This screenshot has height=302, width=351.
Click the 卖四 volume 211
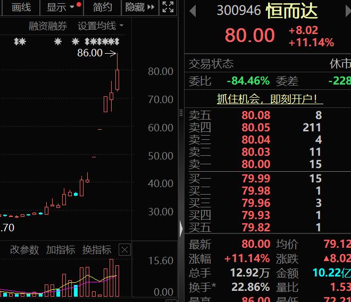coord(312,128)
